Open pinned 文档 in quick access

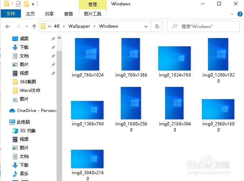click(24, 56)
